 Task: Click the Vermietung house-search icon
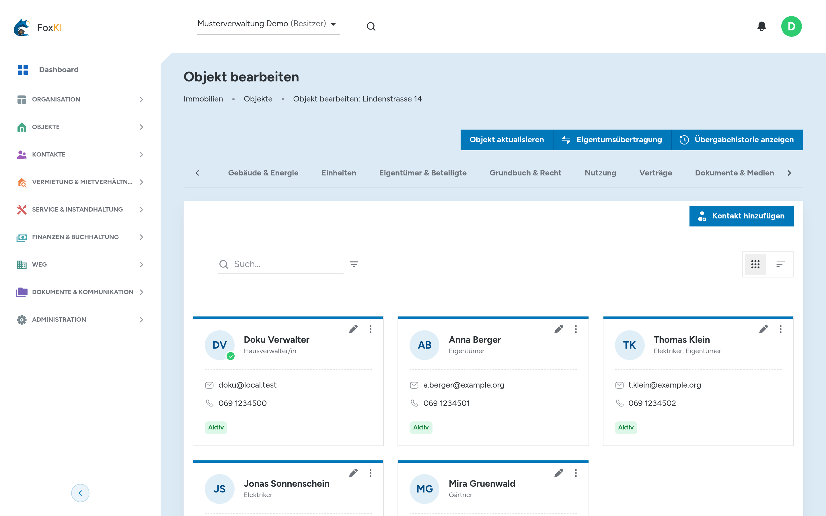(22, 182)
